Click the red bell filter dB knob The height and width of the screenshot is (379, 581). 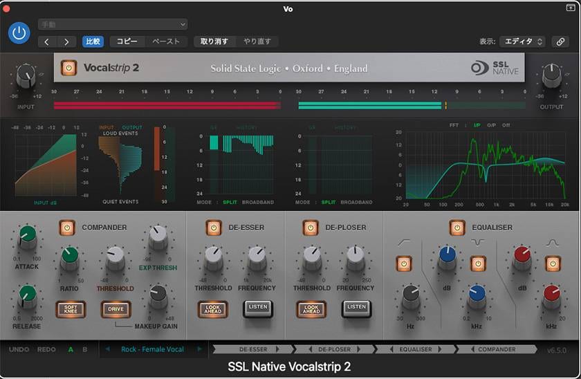click(x=522, y=257)
